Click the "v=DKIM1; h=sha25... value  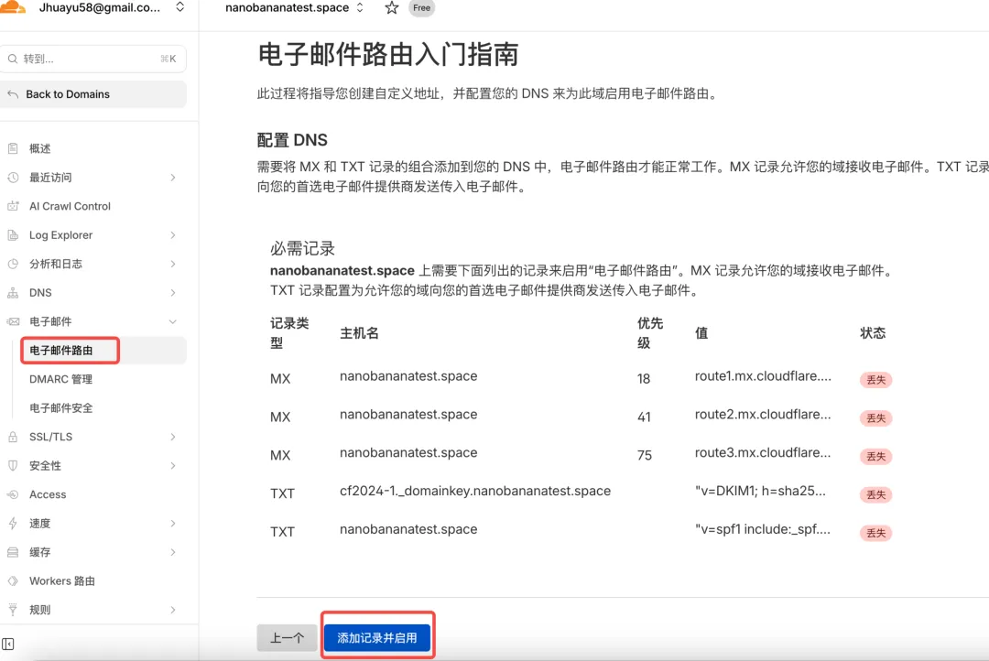tap(760, 491)
